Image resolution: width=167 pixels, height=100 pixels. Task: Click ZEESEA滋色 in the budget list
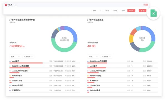point(17,81)
